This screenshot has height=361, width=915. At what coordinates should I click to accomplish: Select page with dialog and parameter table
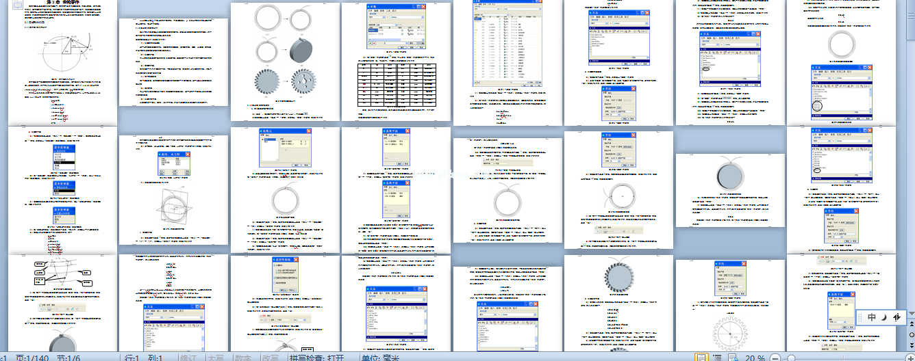click(x=396, y=62)
